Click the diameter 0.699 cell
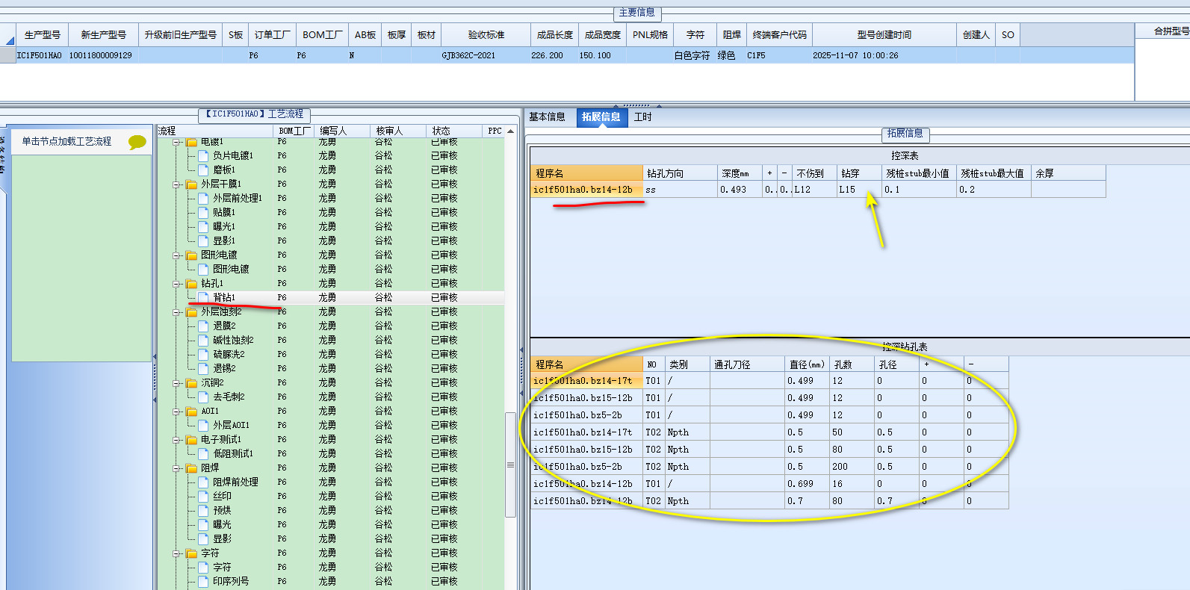This screenshot has width=1190, height=590. [807, 484]
